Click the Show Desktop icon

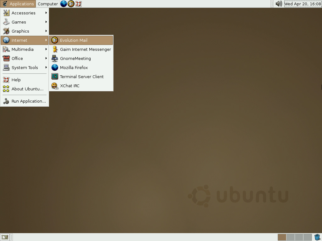[4, 237]
